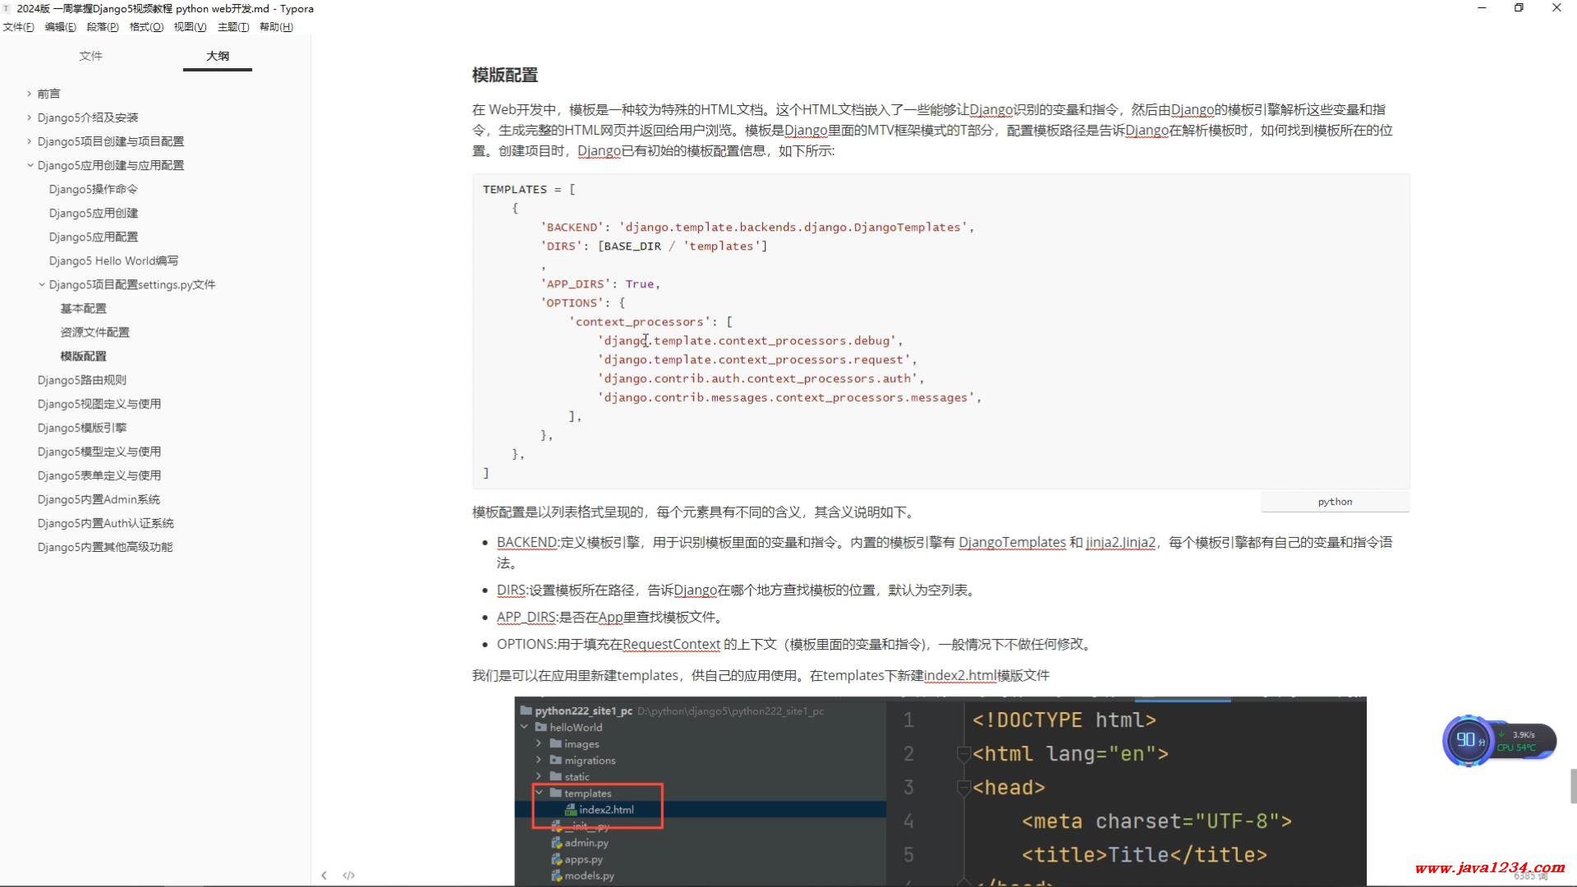Viewport: 1577px width, 887px height.
Task: Click DjangoTemplates word in BACKEND bullet
Action: 1012,542
